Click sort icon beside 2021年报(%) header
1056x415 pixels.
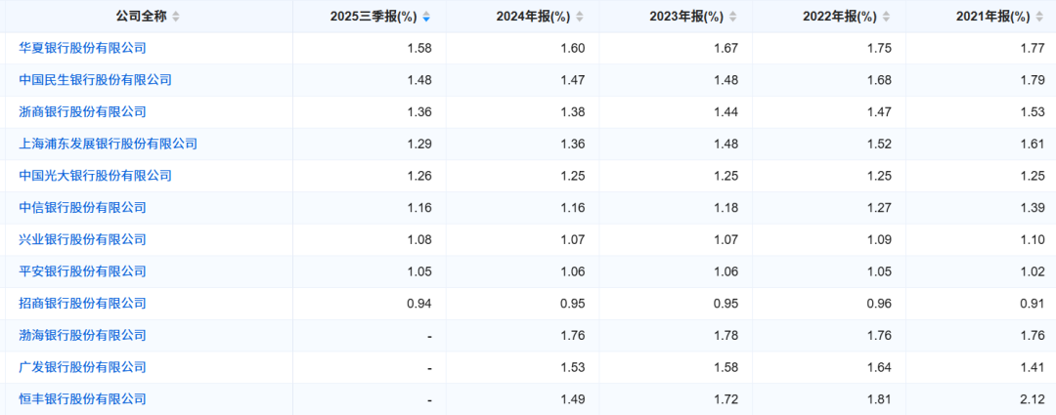[1039, 17]
